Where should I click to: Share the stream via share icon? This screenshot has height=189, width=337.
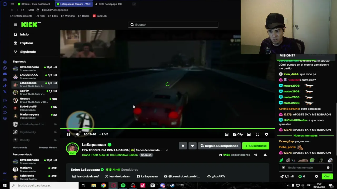[255, 155]
